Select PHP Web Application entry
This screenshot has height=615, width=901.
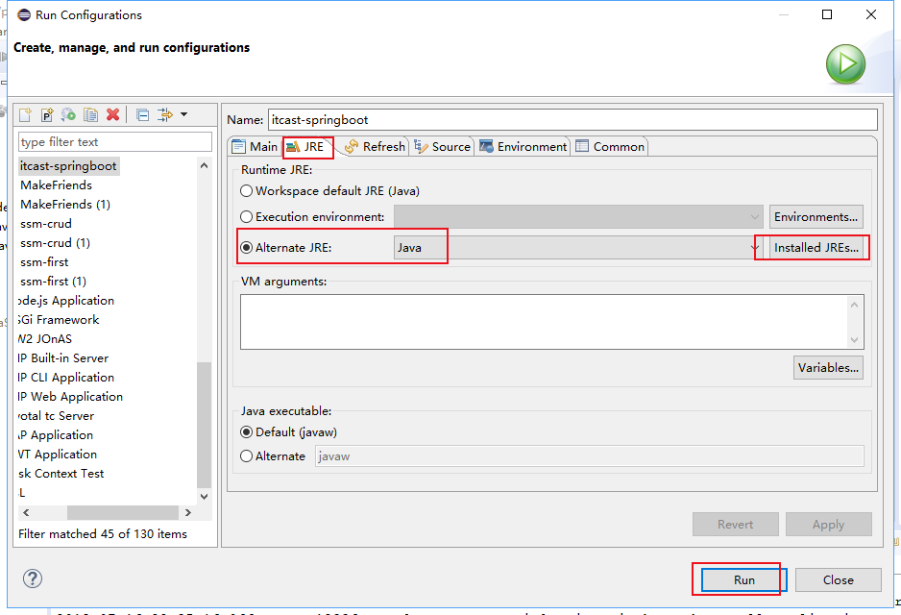click(x=70, y=397)
